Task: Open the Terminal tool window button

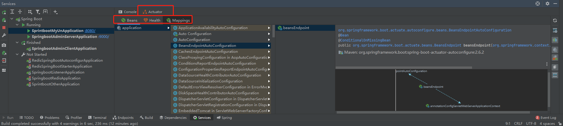Action: [97, 118]
